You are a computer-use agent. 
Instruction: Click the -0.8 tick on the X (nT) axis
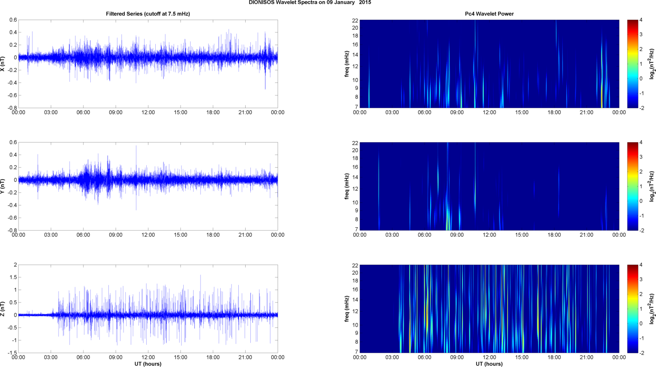pyautogui.click(x=12, y=108)
